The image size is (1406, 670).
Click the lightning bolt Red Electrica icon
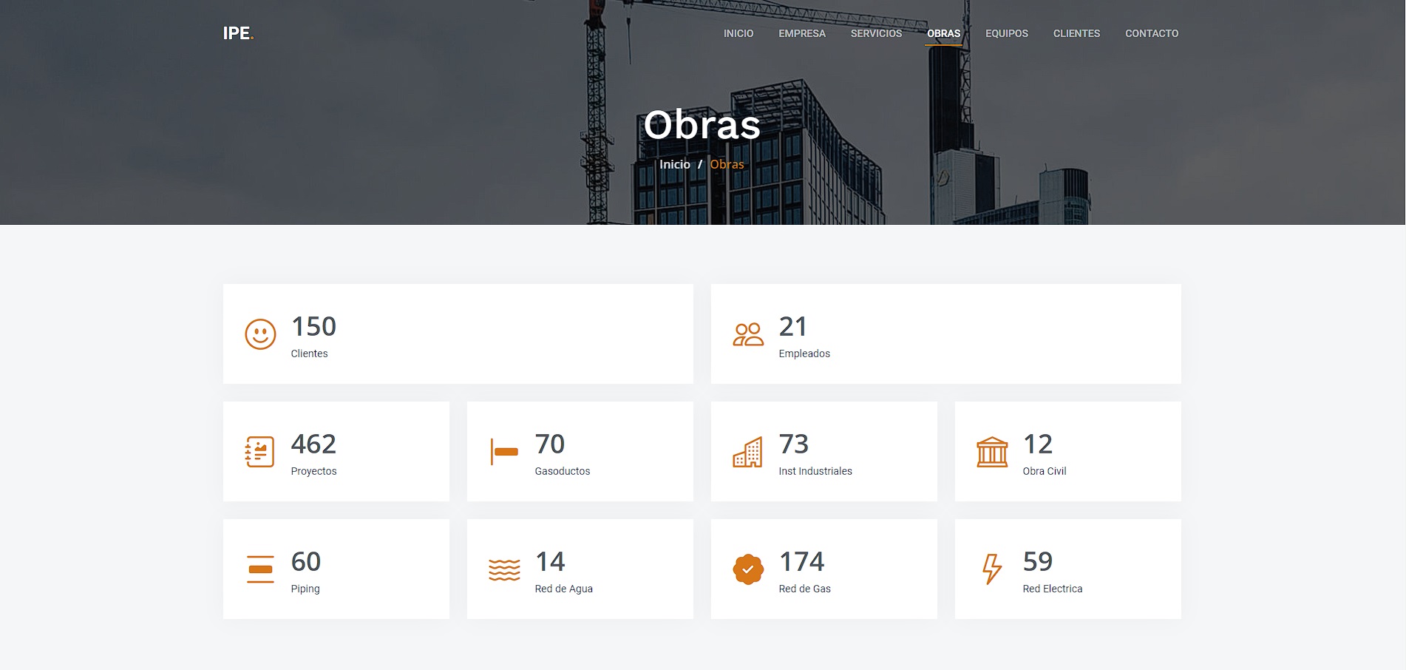click(x=992, y=569)
